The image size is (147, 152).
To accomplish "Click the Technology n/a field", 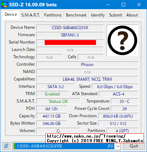I will 49,57.
